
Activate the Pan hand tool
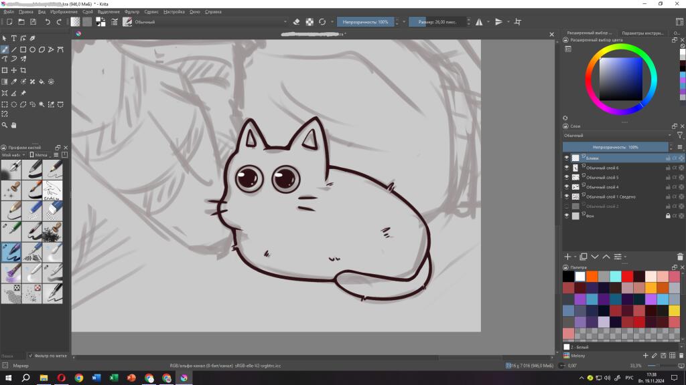click(13, 125)
